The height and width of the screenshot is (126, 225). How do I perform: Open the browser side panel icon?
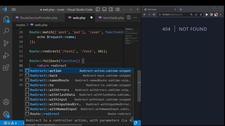tap(211, 14)
